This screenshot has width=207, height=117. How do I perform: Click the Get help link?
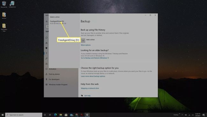click(87, 96)
